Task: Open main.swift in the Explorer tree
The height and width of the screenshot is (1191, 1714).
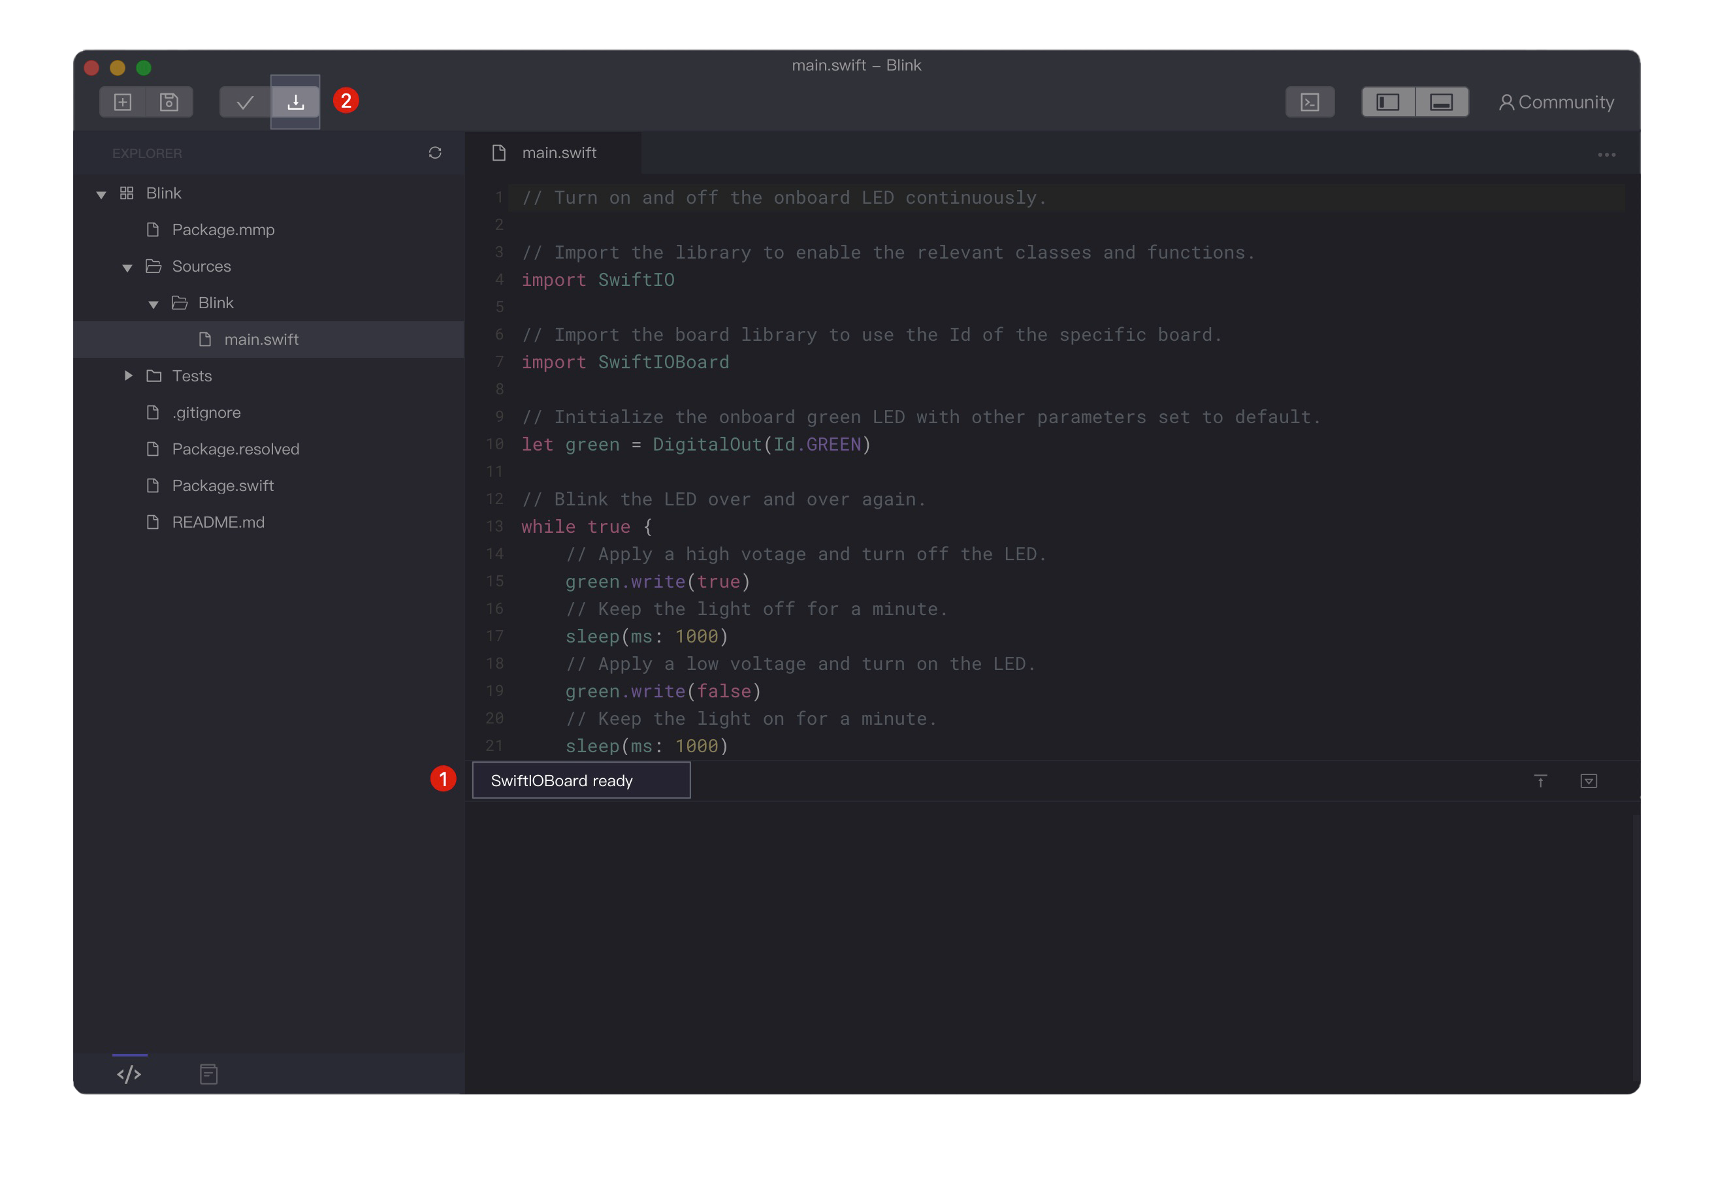Action: [261, 340]
